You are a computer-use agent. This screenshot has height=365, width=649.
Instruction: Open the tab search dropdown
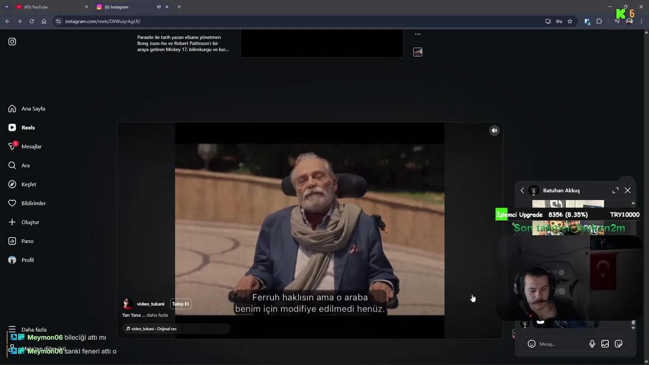(7, 7)
